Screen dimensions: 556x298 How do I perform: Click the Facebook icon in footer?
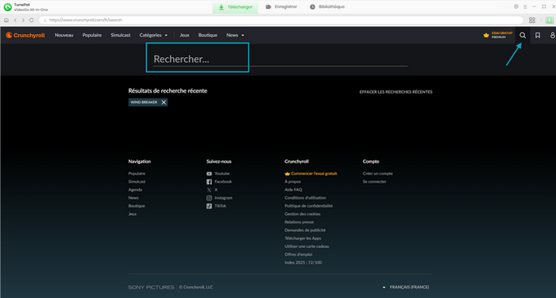[209, 181]
